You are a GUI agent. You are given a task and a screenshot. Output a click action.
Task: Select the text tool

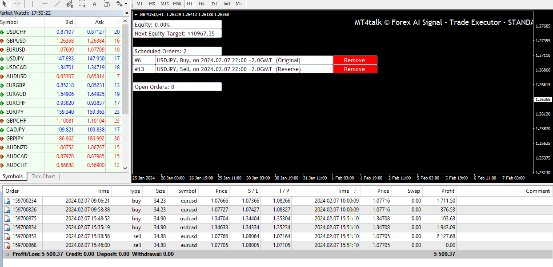click(95, 4)
